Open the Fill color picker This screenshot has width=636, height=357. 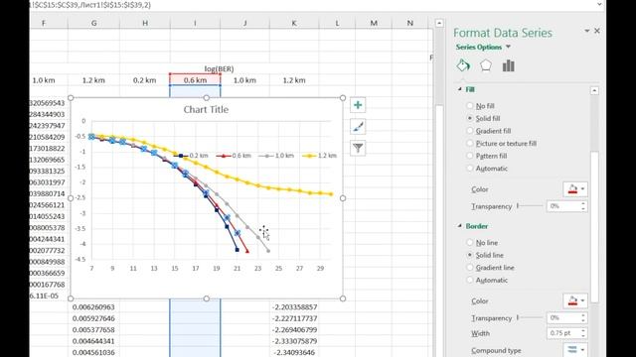click(575, 189)
